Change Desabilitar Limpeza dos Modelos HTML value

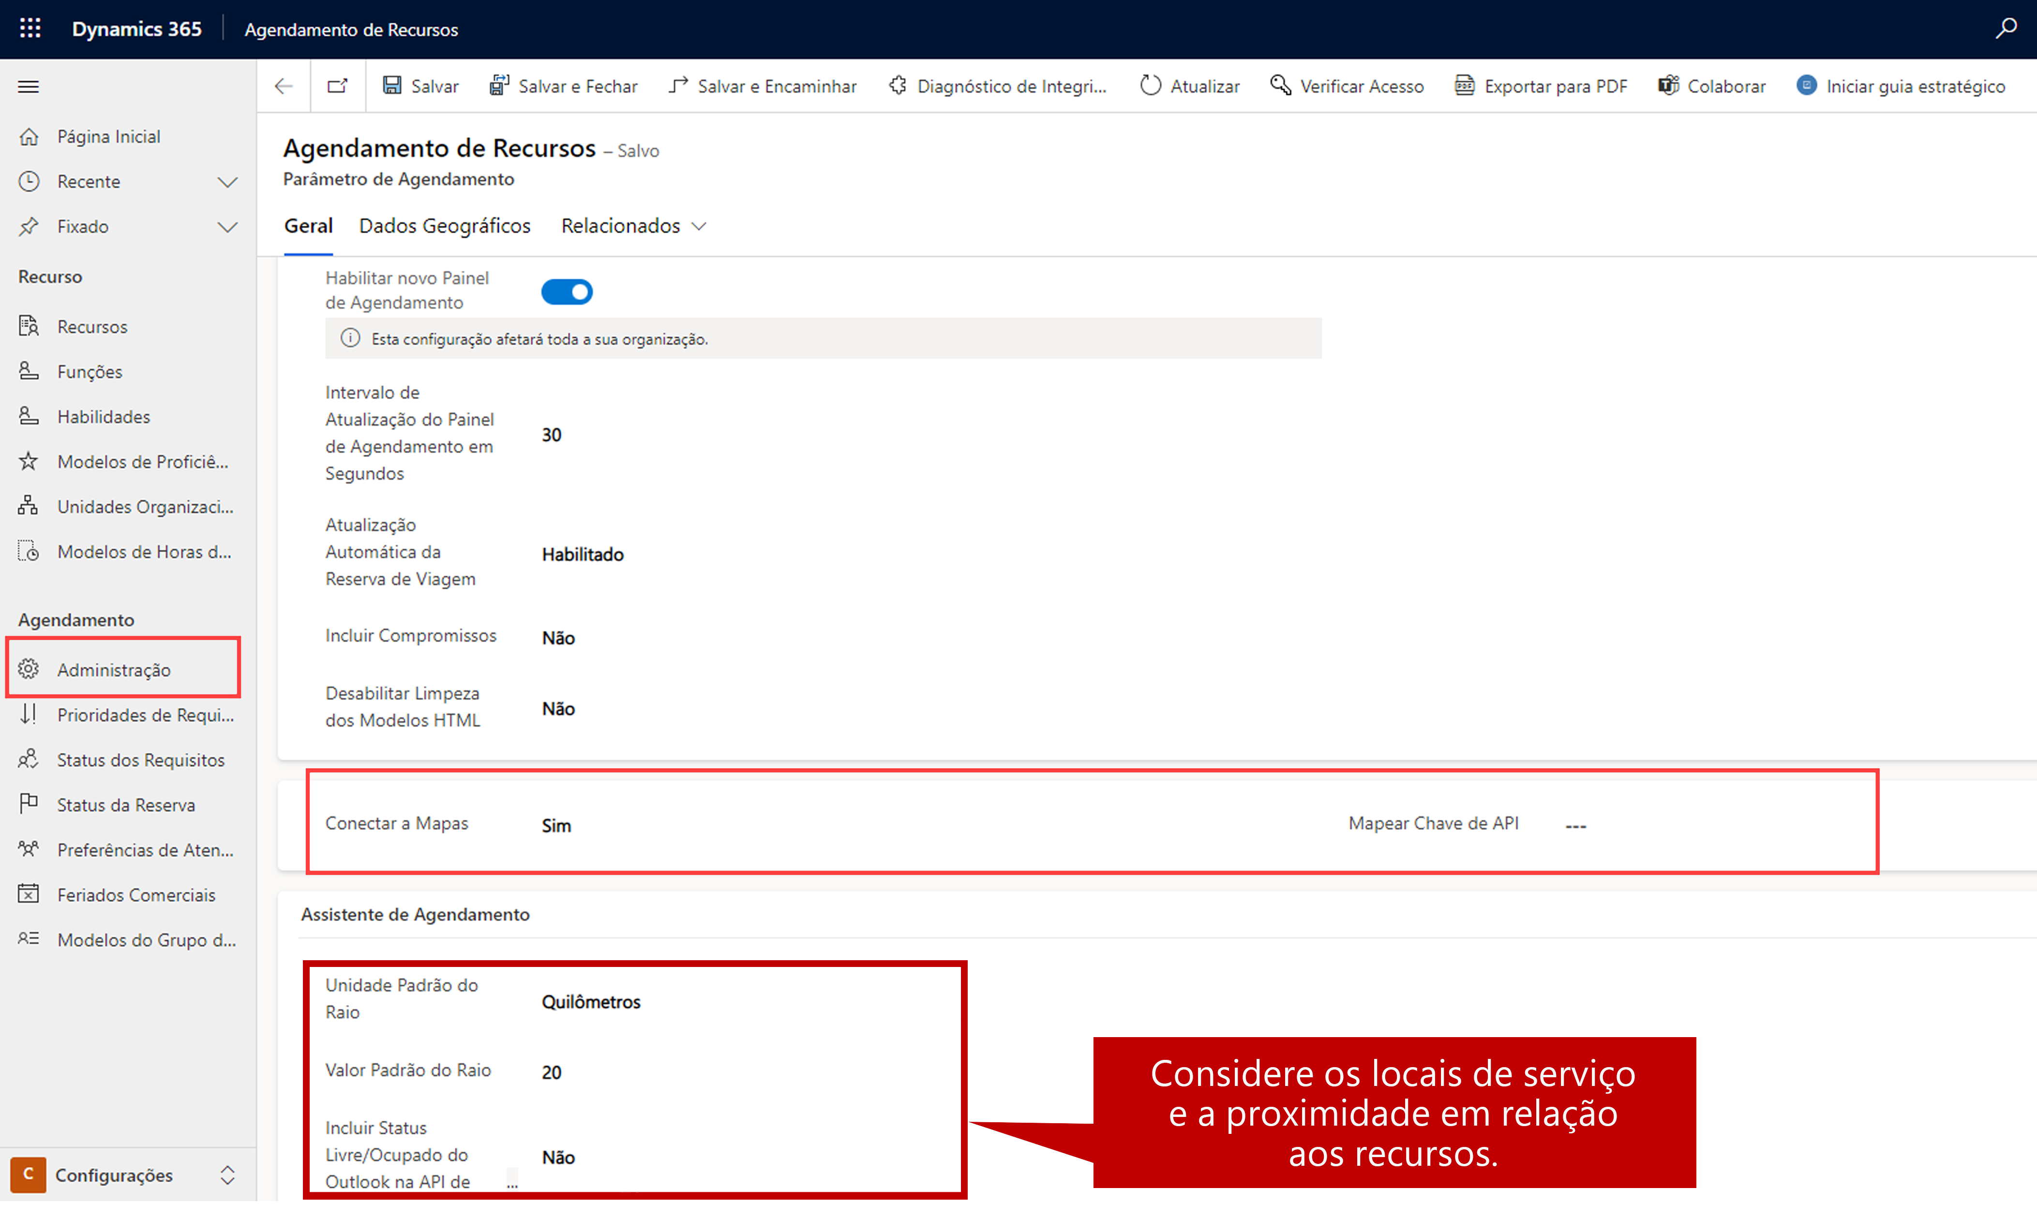click(x=558, y=708)
